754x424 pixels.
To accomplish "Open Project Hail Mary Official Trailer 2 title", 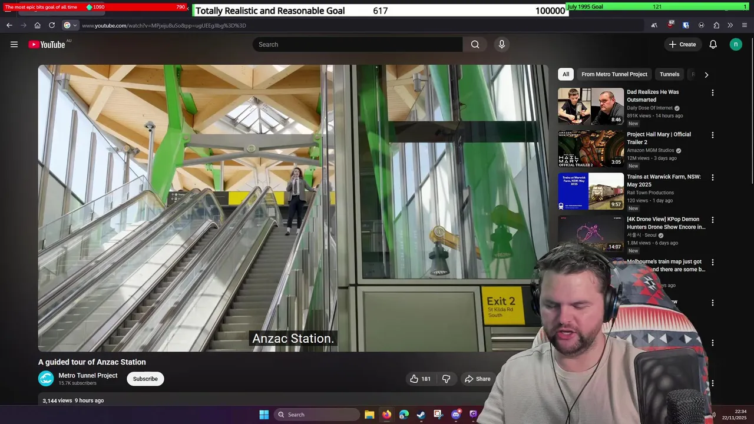I will (659, 138).
